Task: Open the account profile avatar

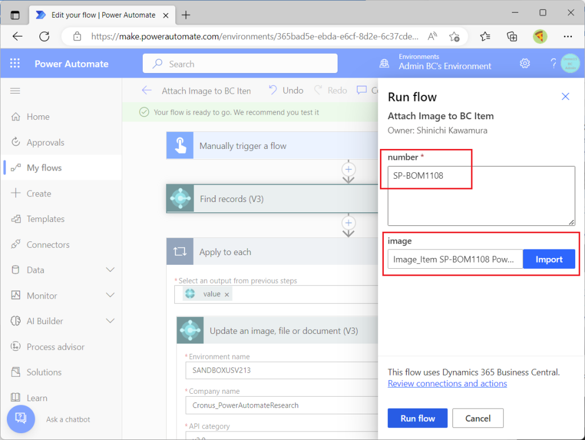Action: [570, 64]
